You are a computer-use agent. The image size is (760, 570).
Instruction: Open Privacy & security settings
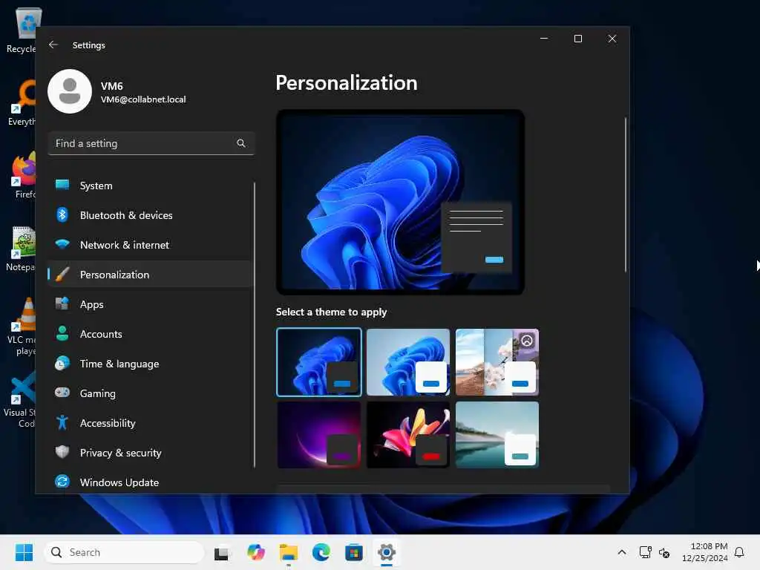coord(150,453)
